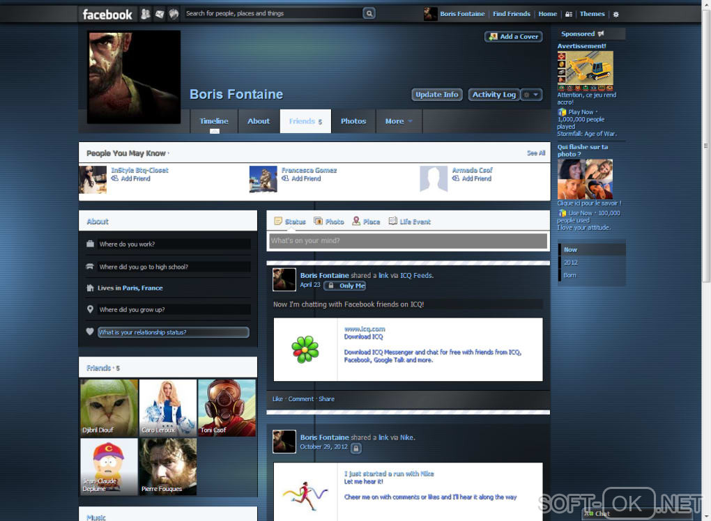Open Caro Leroux friend thumbnail
The width and height of the screenshot is (711, 521).
[168, 407]
